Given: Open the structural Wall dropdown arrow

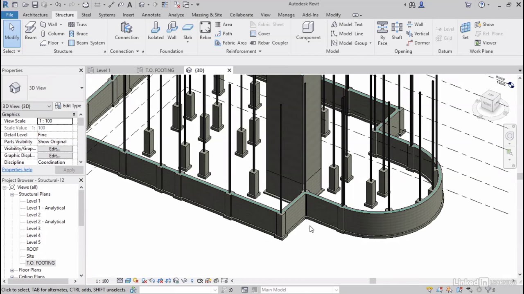Looking at the screenshot, I should [61, 24].
